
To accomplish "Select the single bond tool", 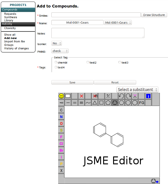I will pyautogui.click(x=68, y=103).
